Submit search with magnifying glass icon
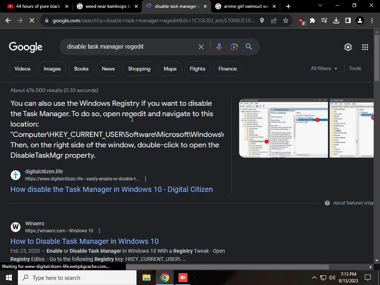 pos(249,47)
